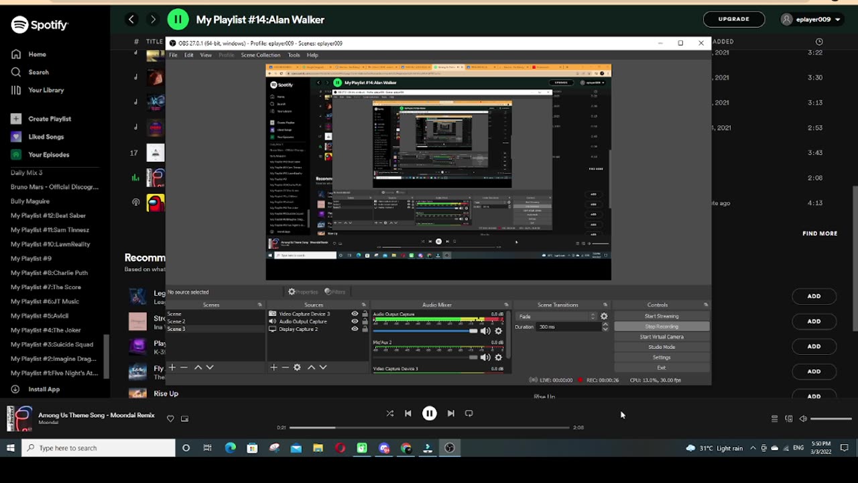858x483 pixels.
Task: Move scene up in Scenes panel
Action: click(x=198, y=368)
